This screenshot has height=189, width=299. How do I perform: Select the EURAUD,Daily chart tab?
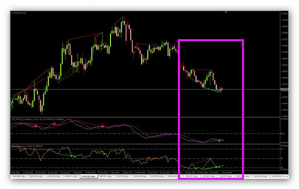[x=140, y=177]
